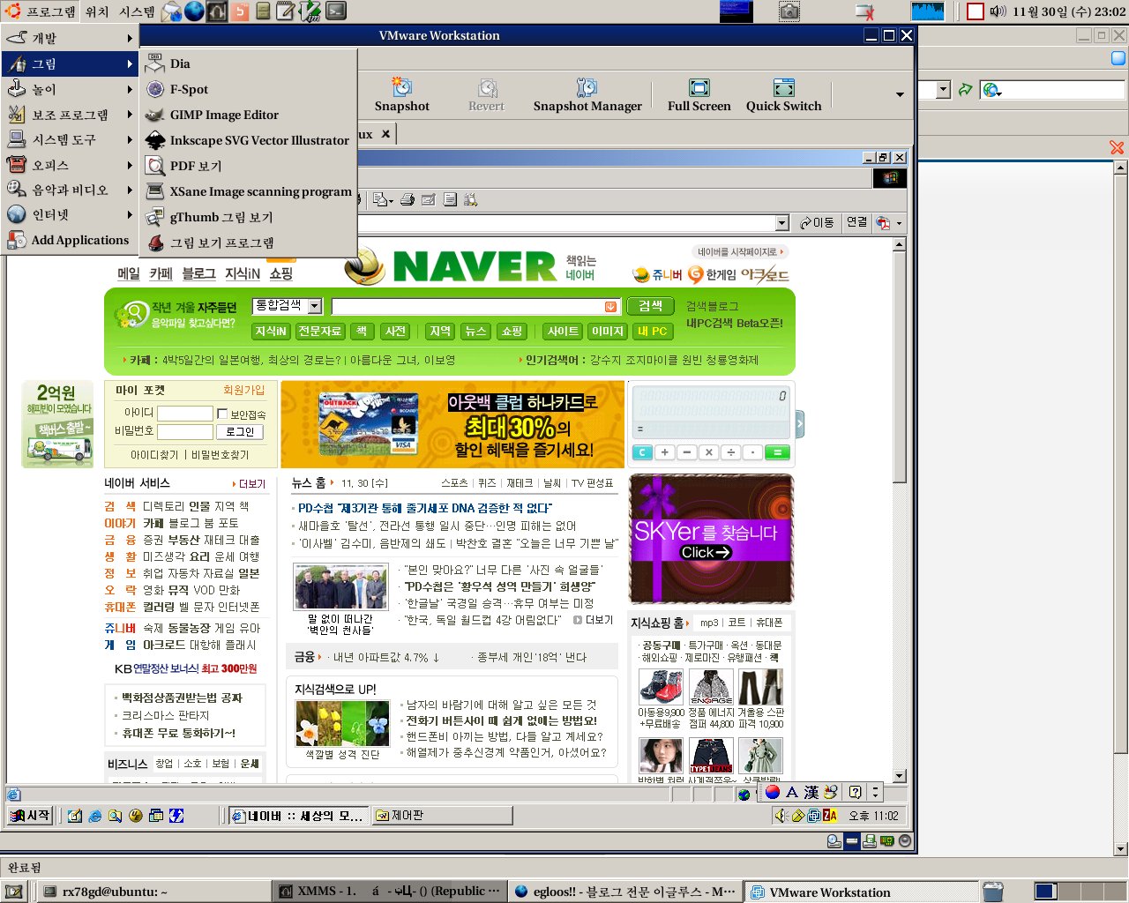Screen dimensions: 1129x903
Task: Launch Inkscape SVG Vector Illustrator
Action: tap(250, 140)
